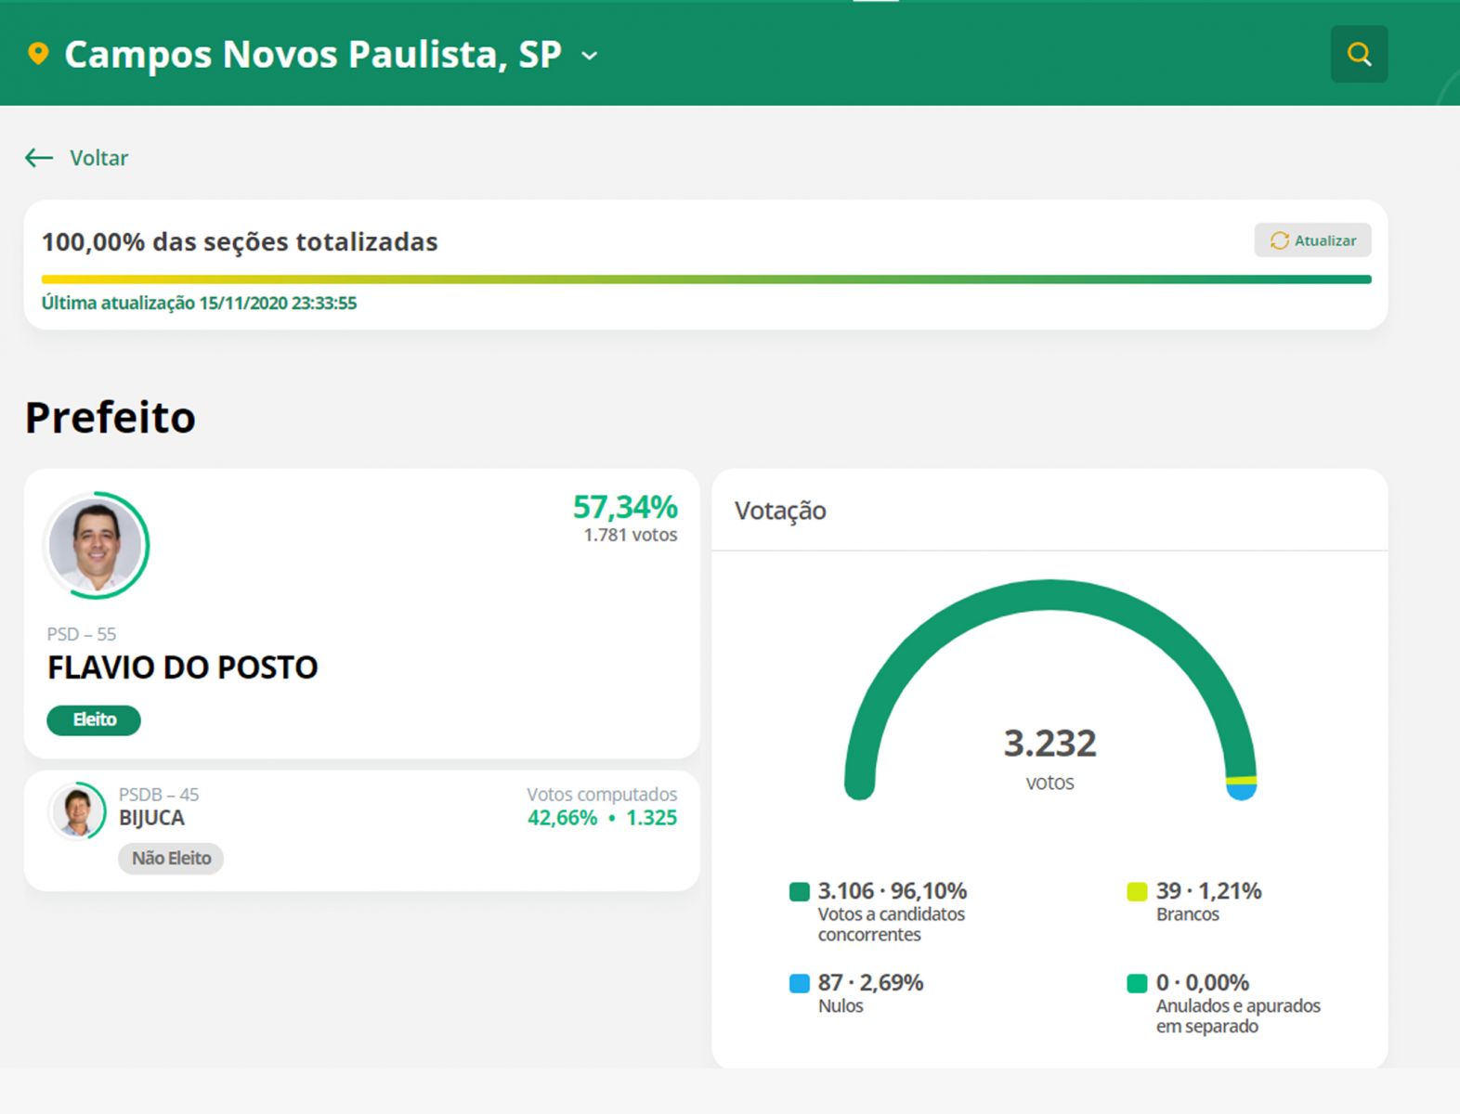Click the green Anulados legend swatch
This screenshot has width=1460, height=1114.
[x=1137, y=983]
